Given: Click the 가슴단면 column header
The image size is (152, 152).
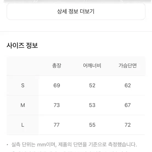Looking at the screenshot, I should click(128, 66).
